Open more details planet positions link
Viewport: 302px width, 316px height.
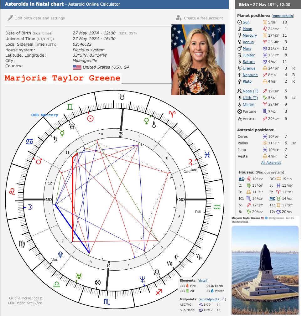(x=283, y=16)
